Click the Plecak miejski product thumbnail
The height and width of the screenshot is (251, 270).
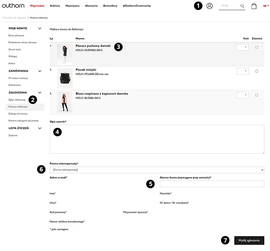[x=64, y=79]
